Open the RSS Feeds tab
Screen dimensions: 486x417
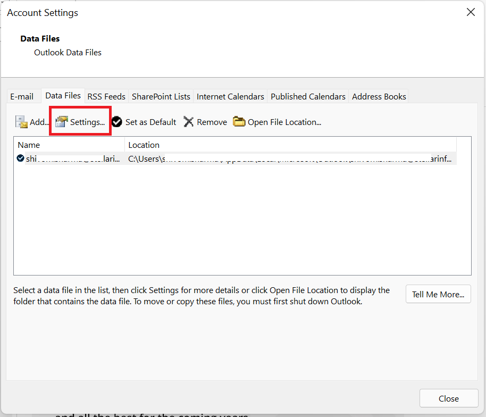(x=106, y=96)
